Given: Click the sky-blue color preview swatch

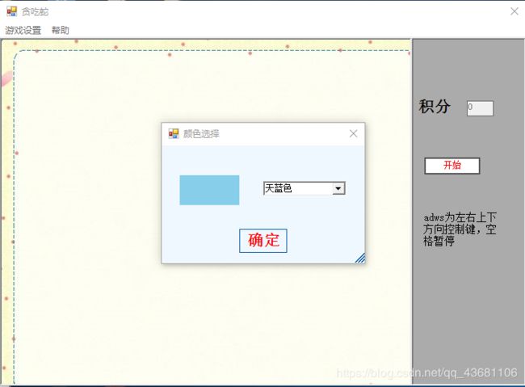Looking at the screenshot, I should coord(209,190).
